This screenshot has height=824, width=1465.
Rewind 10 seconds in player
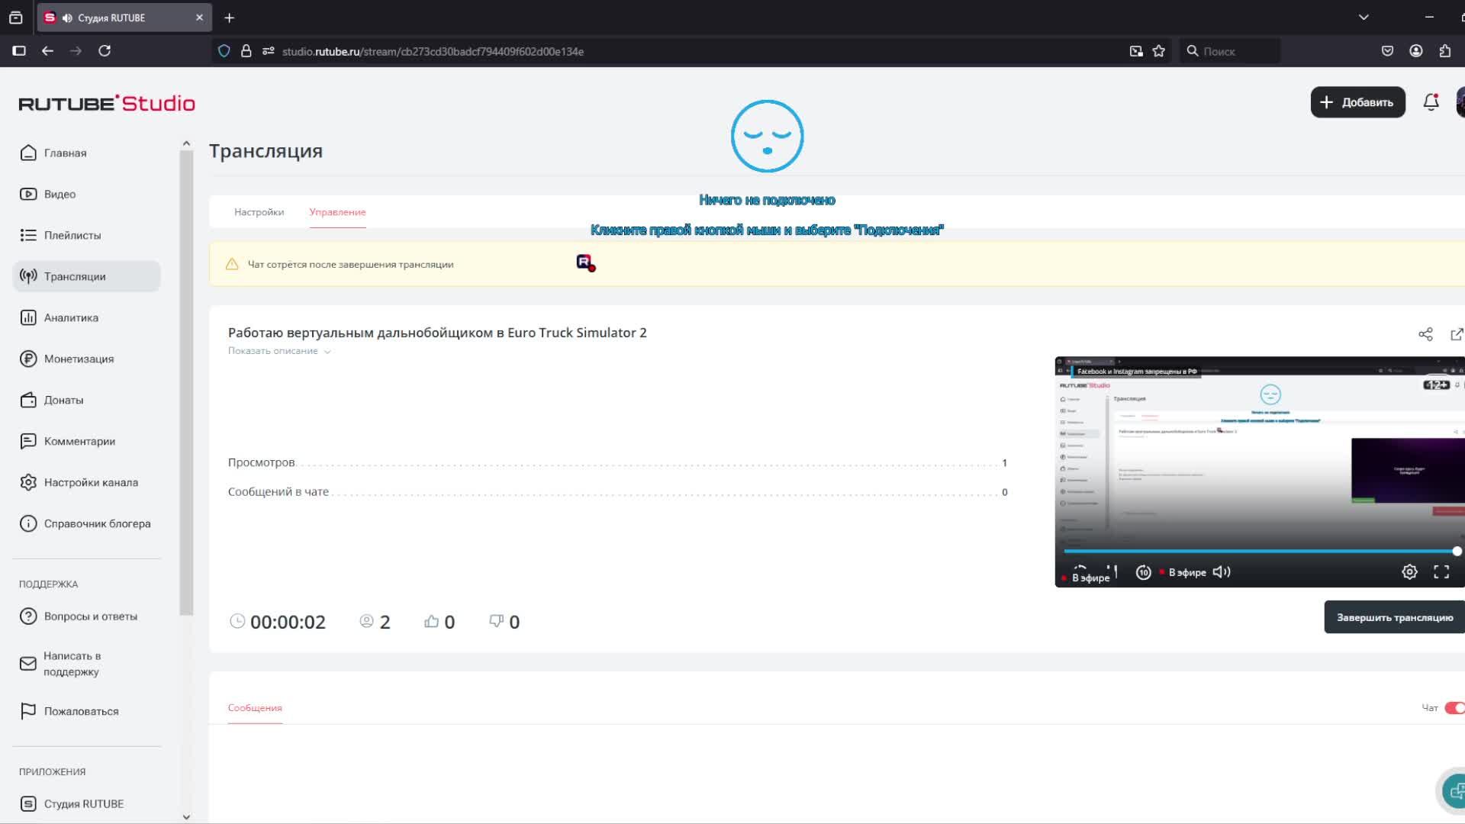[1143, 572]
